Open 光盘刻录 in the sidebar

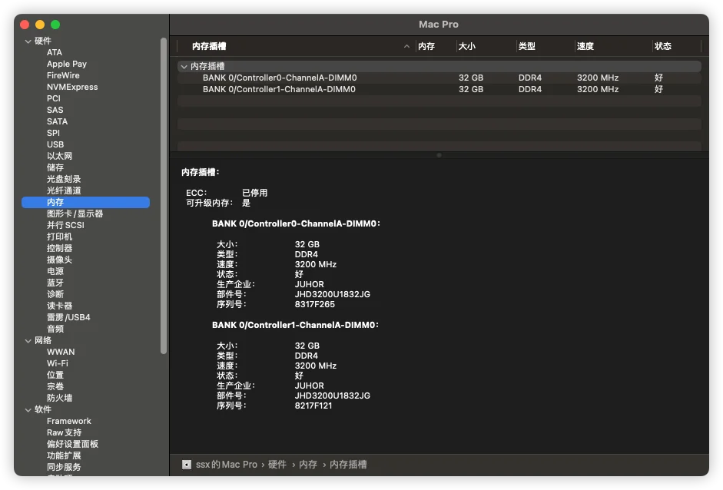(64, 179)
